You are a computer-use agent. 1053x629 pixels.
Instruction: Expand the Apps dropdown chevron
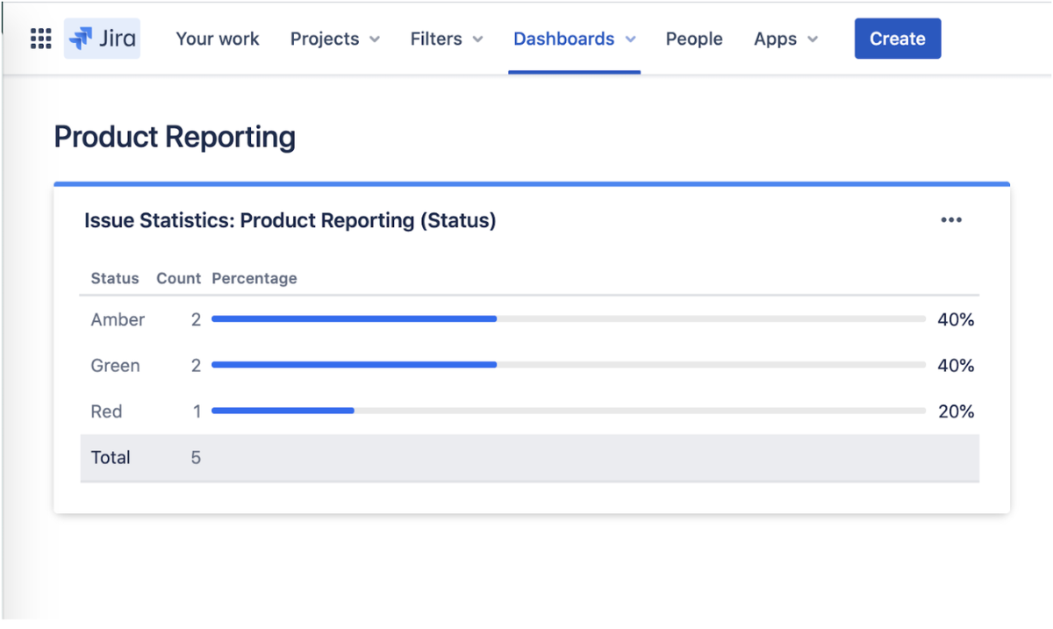click(813, 39)
